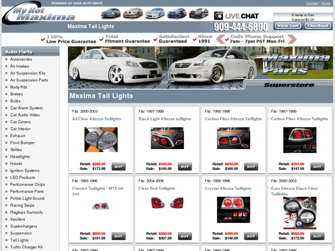Open Superchargers category
335x251 pixels.
(x=24, y=226)
